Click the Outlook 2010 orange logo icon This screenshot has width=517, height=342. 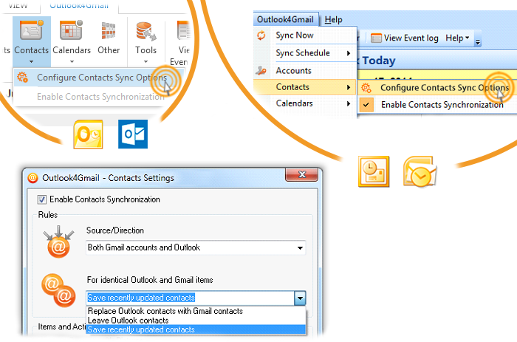pyautogui.click(x=88, y=134)
